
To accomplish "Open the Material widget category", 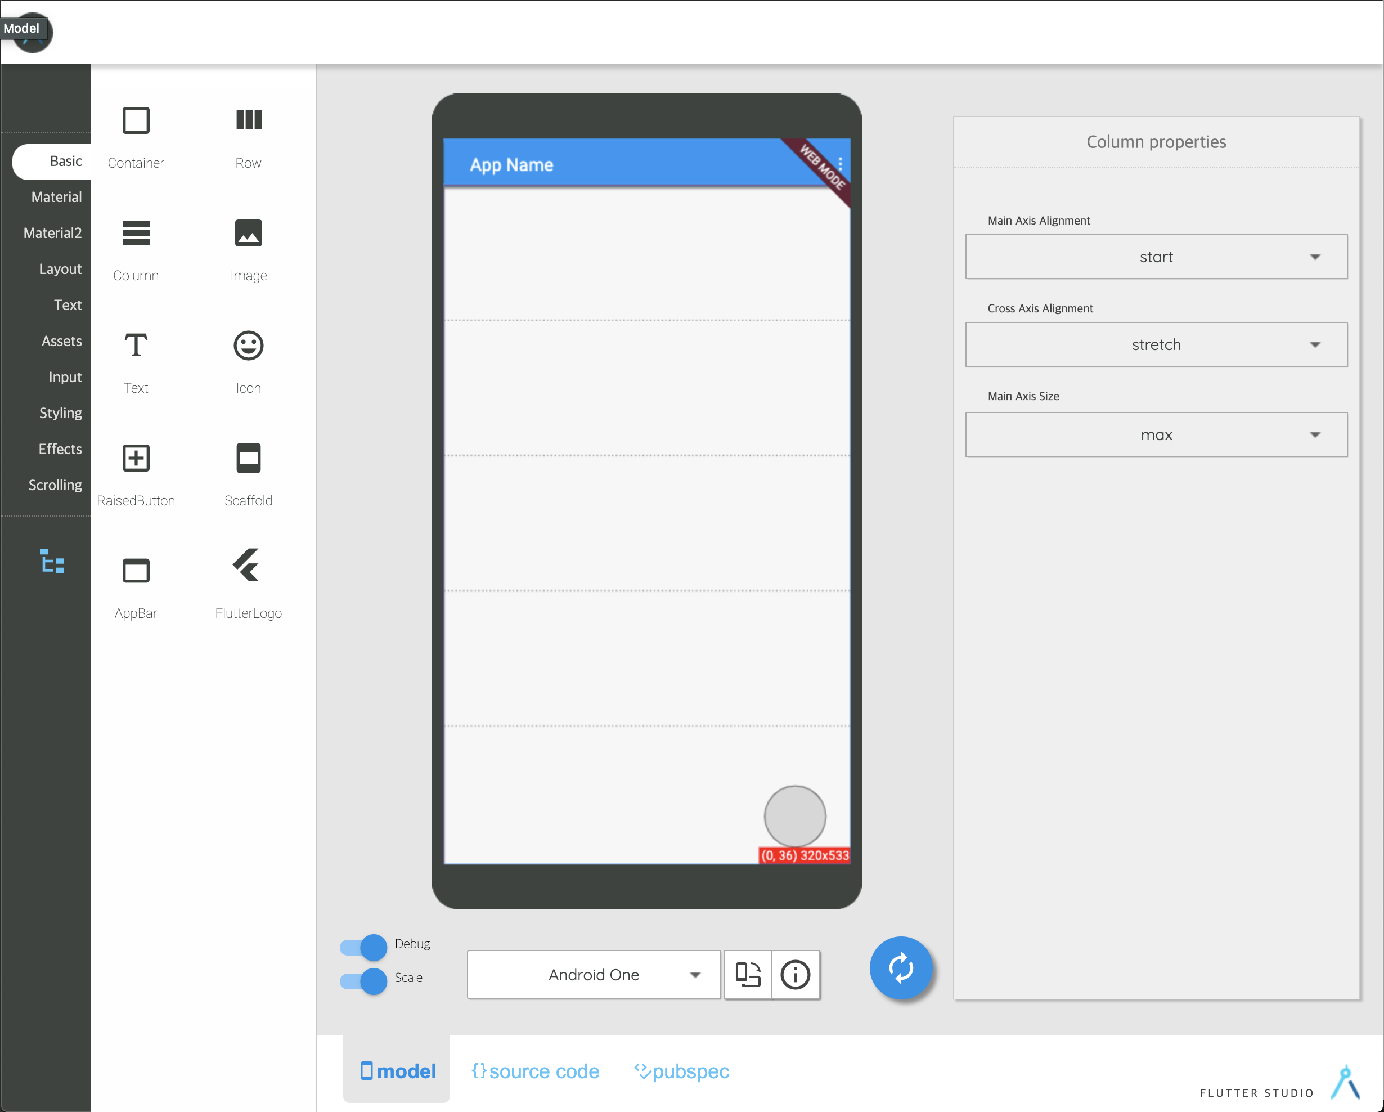I will [56, 197].
